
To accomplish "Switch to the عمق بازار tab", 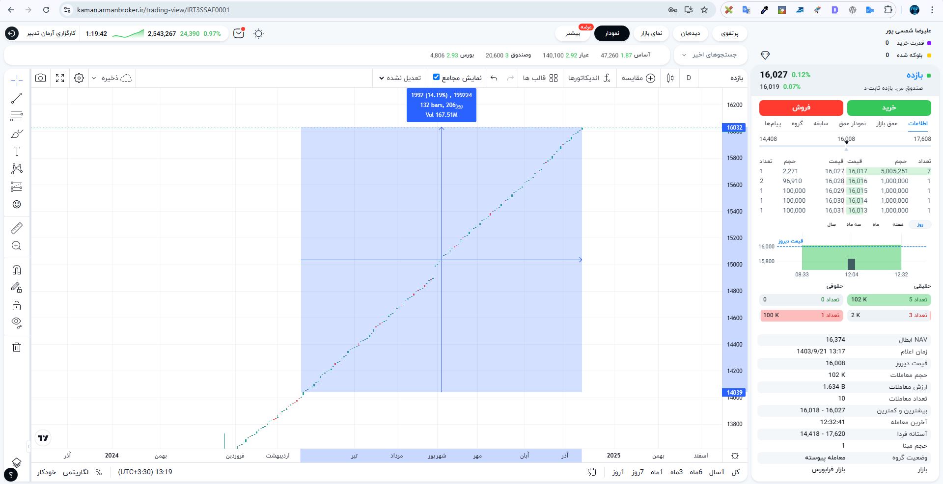I will point(887,124).
